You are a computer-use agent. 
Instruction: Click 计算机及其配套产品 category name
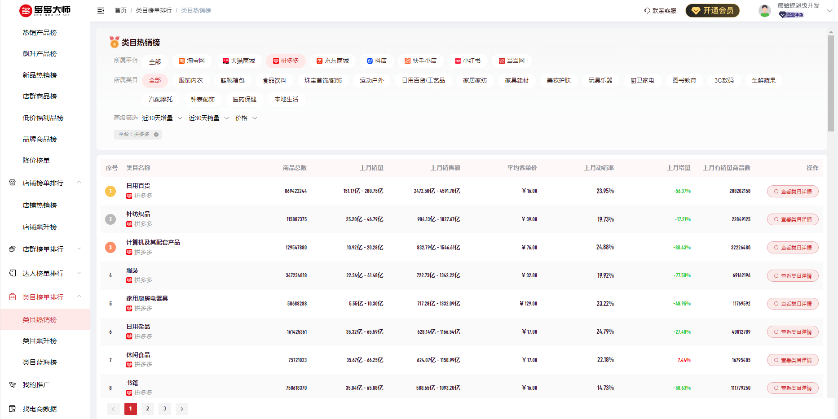click(153, 242)
